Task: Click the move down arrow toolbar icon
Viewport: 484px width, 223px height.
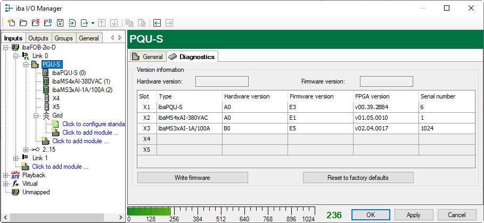Action: coord(114,23)
